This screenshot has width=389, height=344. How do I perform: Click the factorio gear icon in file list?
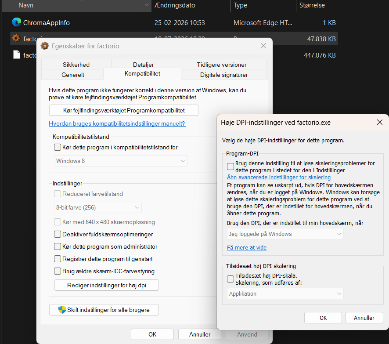point(16,39)
